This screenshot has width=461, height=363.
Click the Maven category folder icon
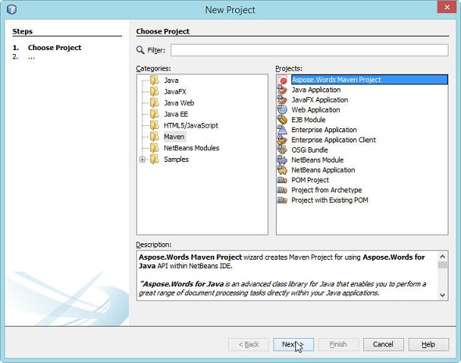click(x=155, y=137)
